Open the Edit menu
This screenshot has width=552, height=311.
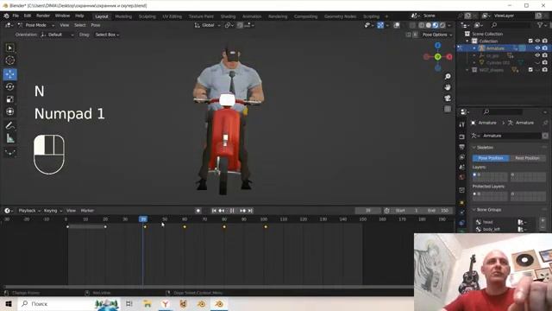tap(28, 16)
